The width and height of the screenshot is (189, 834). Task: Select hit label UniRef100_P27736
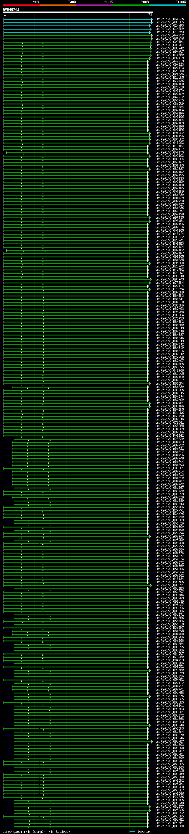(170, 797)
